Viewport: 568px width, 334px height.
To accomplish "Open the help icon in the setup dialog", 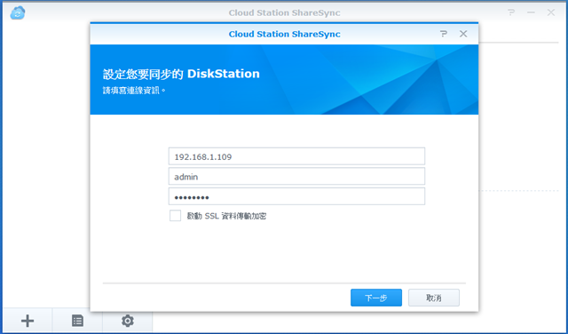I will tap(444, 34).
